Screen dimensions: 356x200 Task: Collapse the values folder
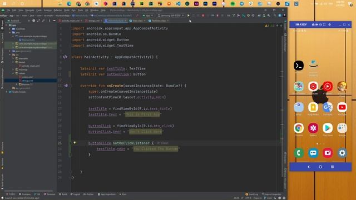(13, 73)
